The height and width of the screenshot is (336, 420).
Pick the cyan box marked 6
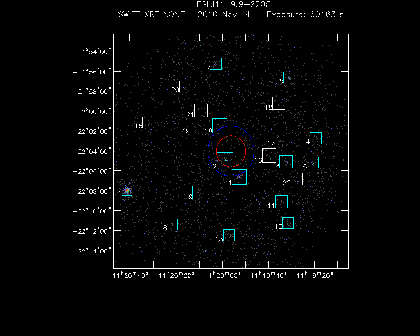313,163
